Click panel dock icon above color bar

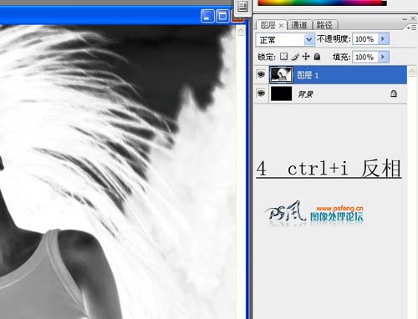[x=242, y=7]
